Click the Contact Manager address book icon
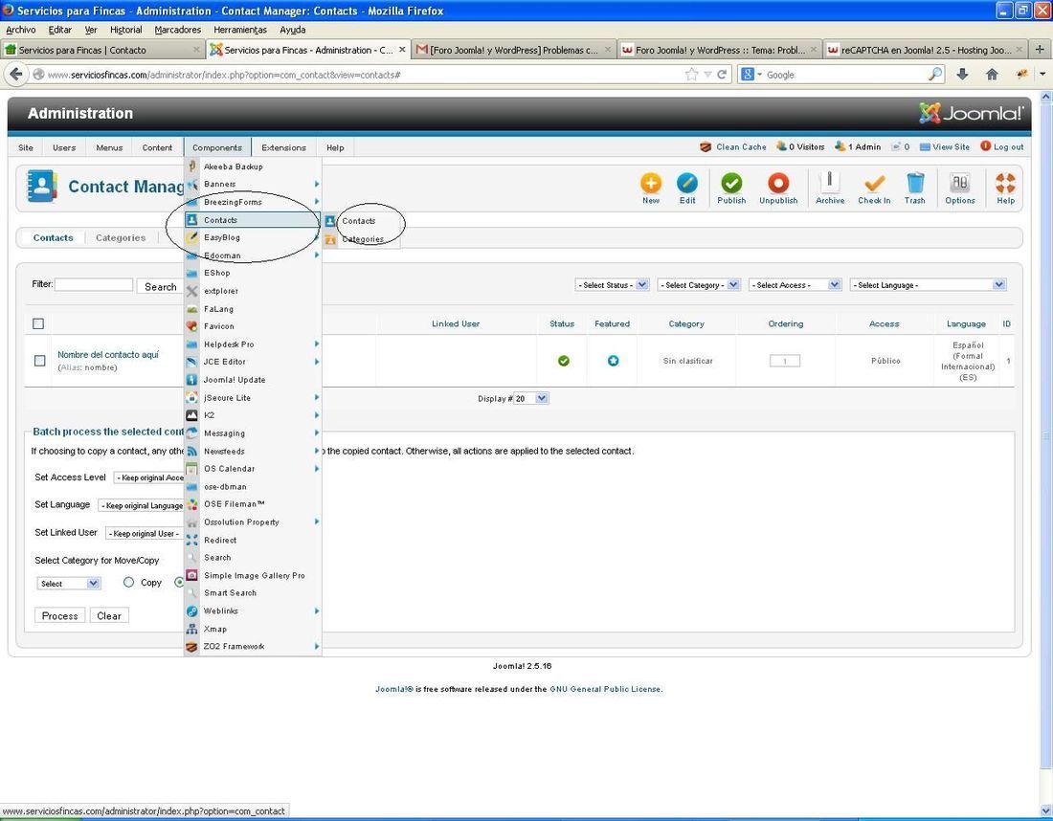1053x821 pixels. (x=41, y=187)
